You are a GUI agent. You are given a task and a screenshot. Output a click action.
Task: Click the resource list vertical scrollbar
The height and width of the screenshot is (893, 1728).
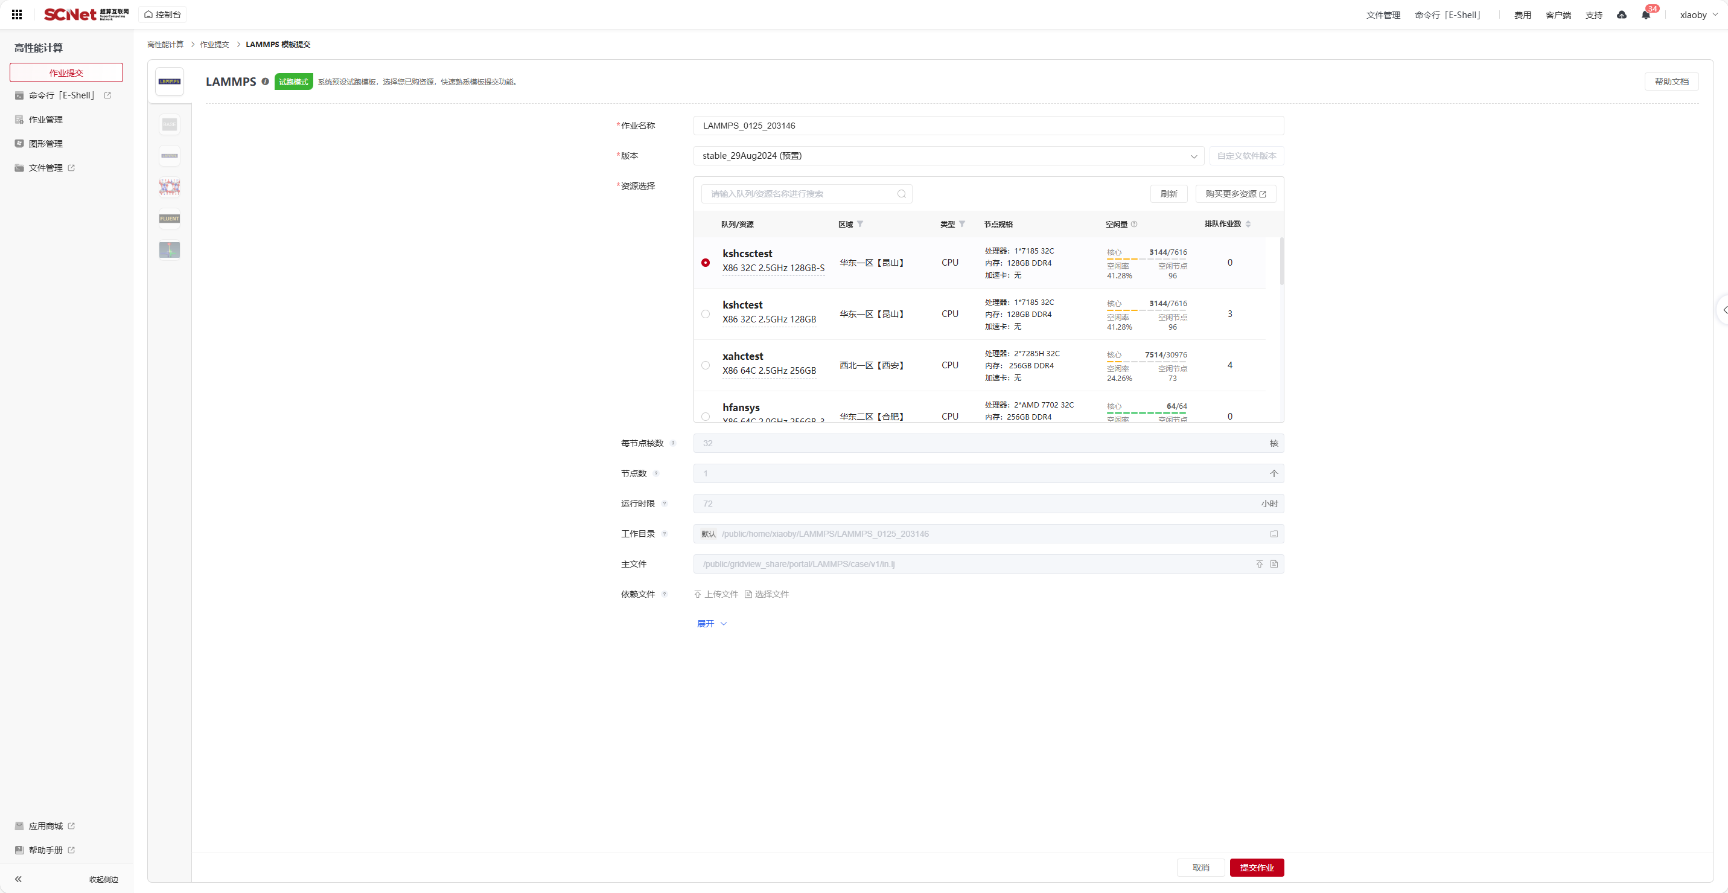pyautogui.click(x=1281, y=261)
